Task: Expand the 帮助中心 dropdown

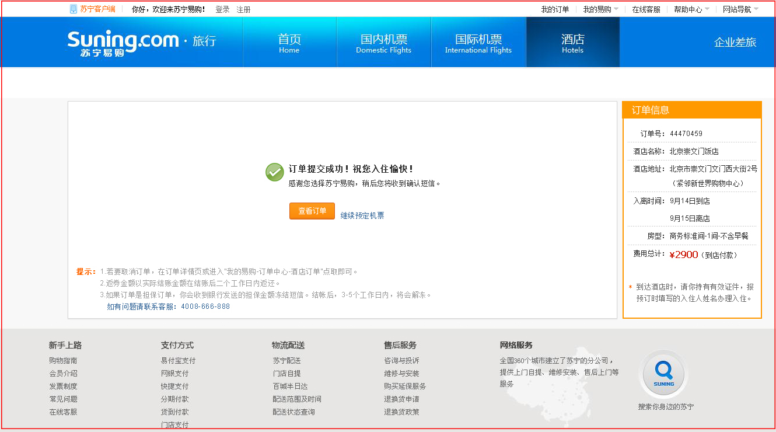Action: [x=691, y=9]
